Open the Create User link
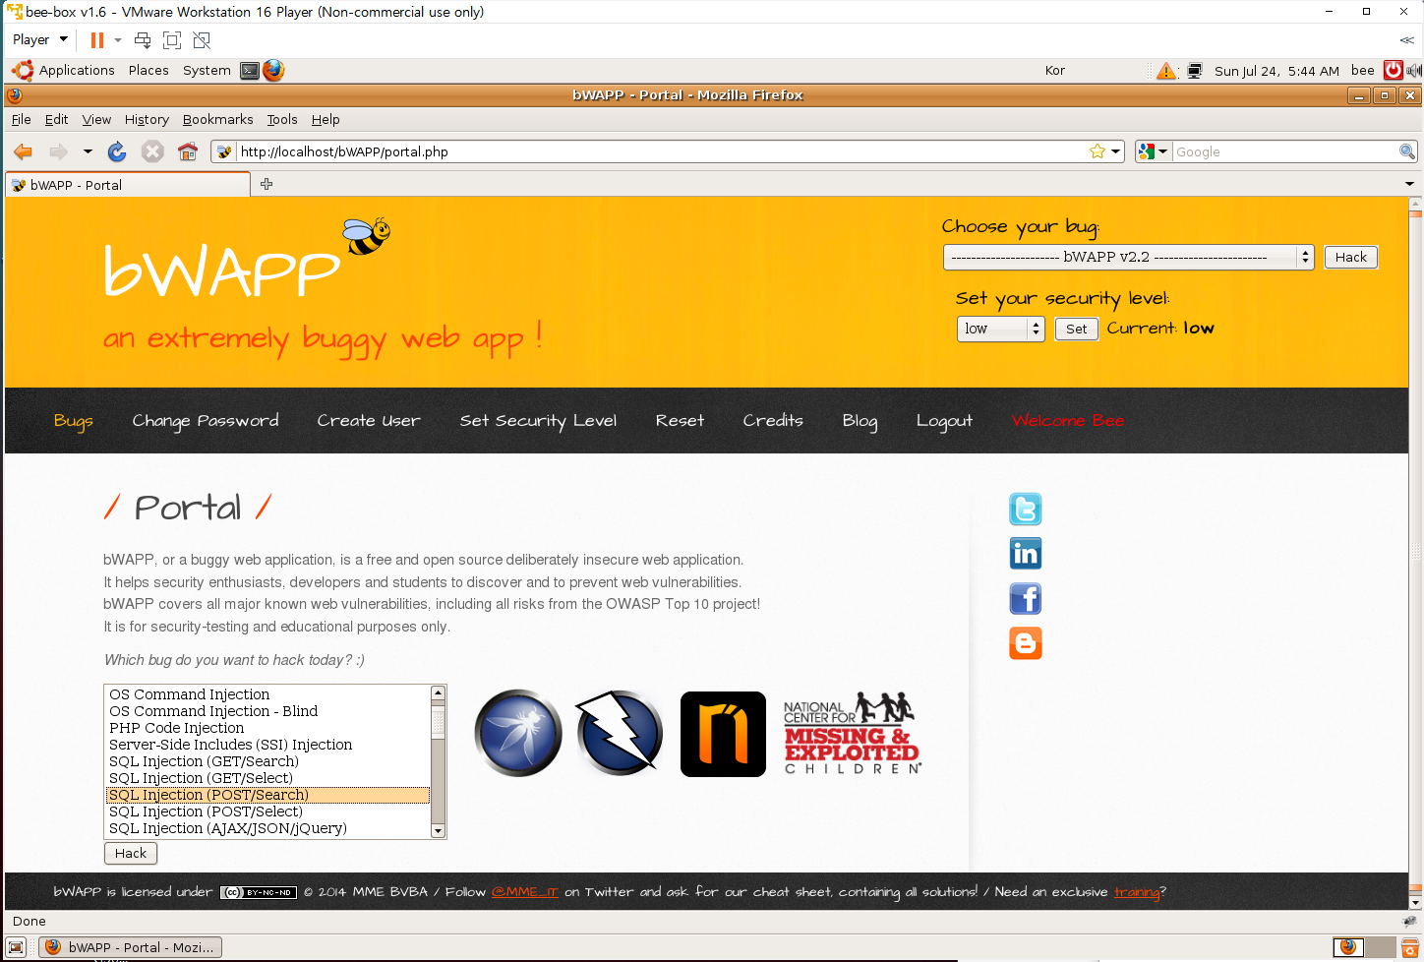The image size is (1424, 962). point(369,420)
